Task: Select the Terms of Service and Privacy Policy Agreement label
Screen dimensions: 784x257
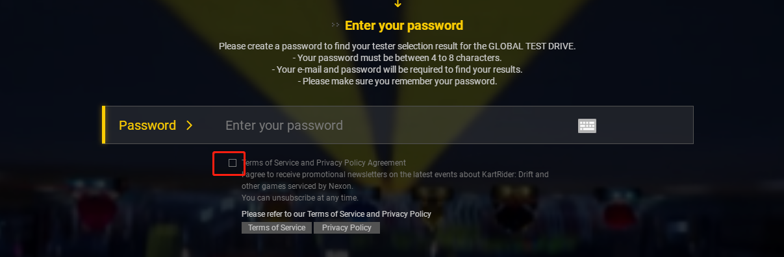Action: 323,163
